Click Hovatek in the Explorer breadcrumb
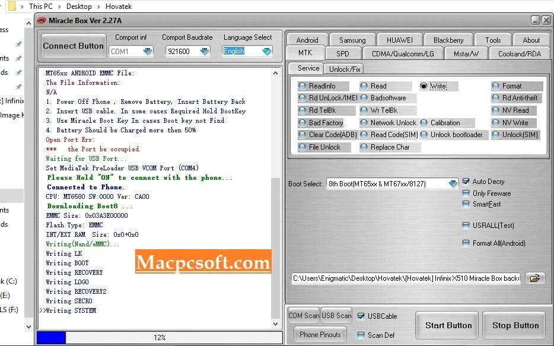The width and height of the screenshot is (554, 346). click(119, 7)
